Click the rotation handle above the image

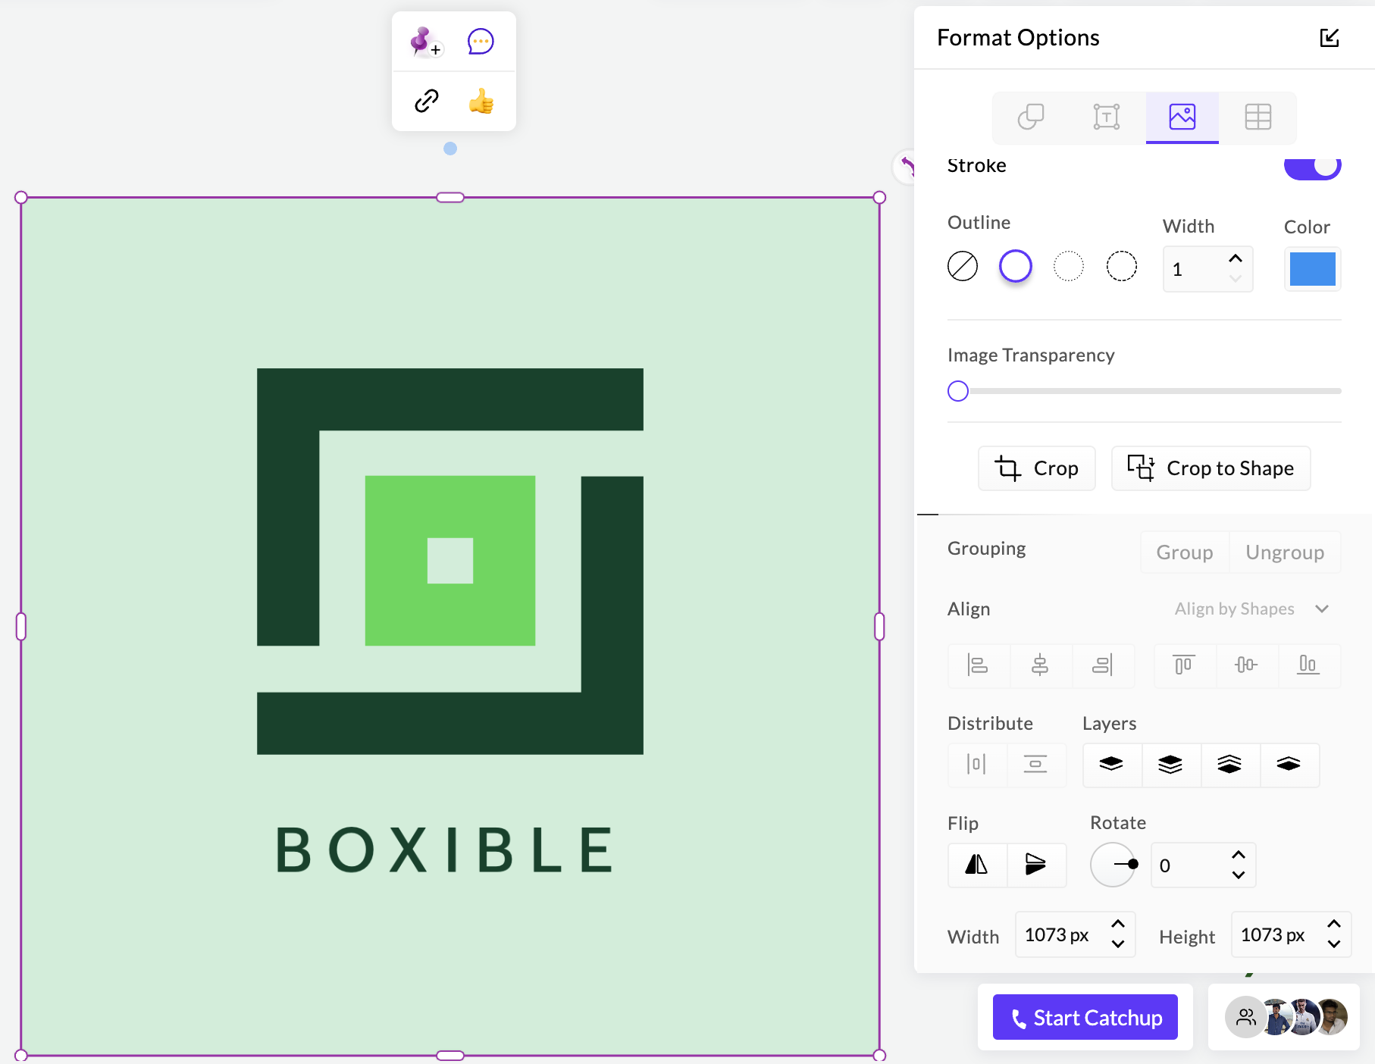tap(450, 149)
